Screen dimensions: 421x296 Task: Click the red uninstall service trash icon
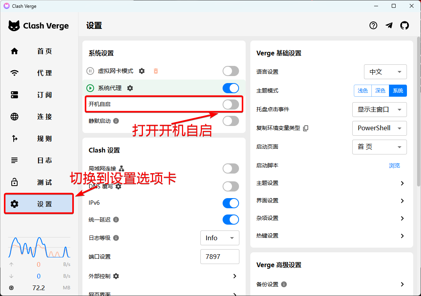[x=156, y=71]
